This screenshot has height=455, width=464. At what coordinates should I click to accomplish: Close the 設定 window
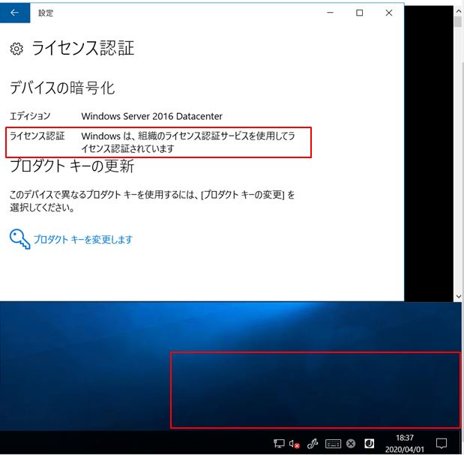(x=389, y=13)
